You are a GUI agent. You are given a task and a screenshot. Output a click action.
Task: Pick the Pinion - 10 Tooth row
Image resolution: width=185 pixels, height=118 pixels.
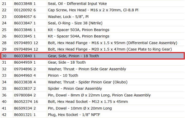point(93,75)
